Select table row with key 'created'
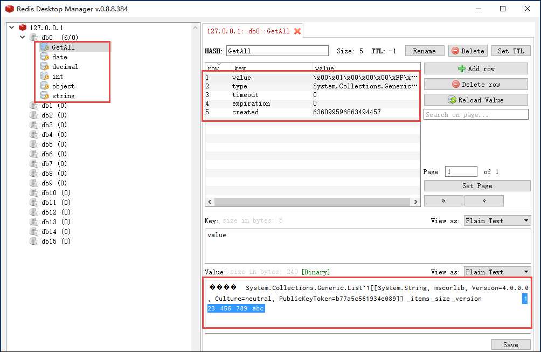Screen dimensions: 541x352 pos(312,112)
